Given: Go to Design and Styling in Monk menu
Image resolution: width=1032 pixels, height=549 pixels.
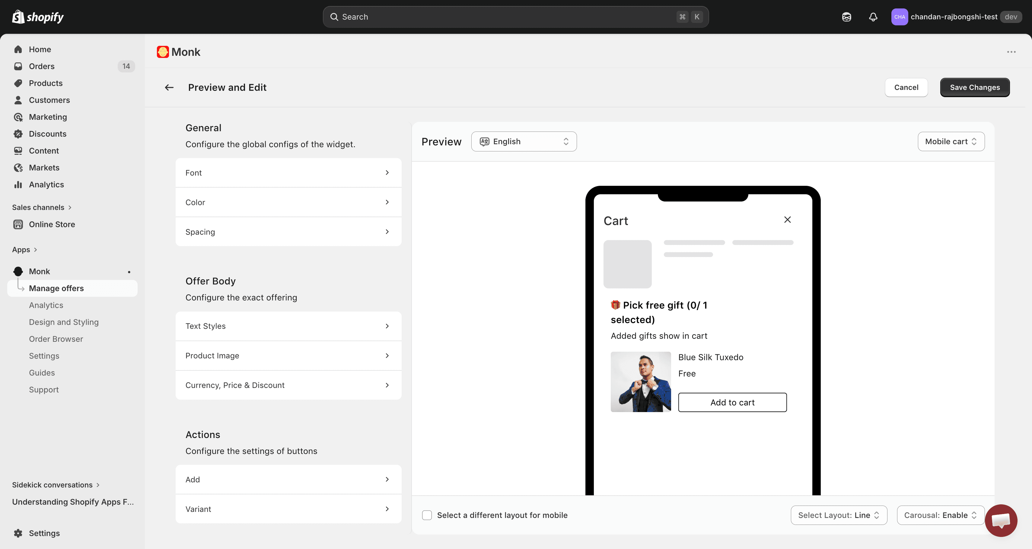Looking at the screenshot, I should 64,322.
